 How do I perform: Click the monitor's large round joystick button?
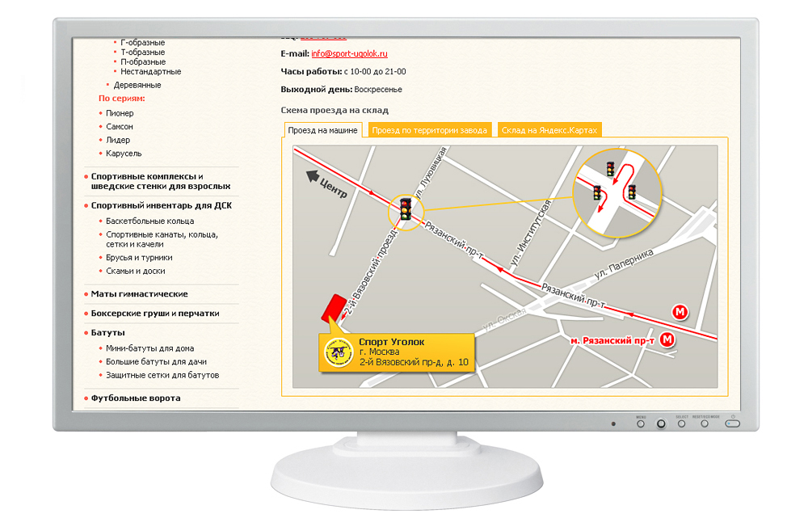[x=661, y=423]
